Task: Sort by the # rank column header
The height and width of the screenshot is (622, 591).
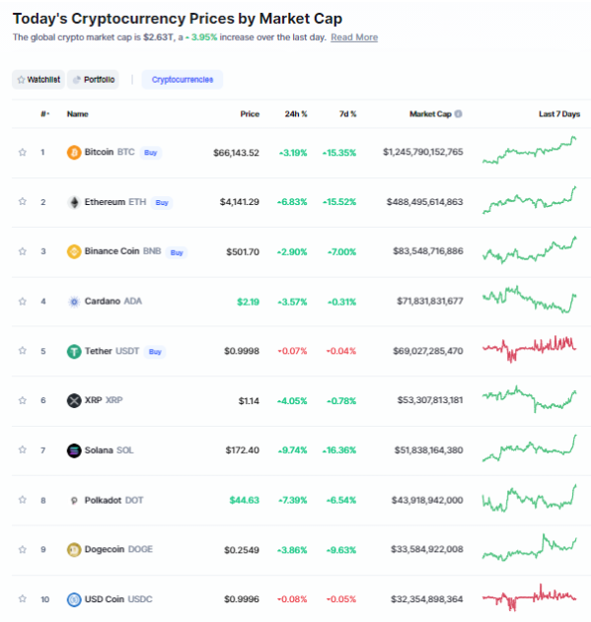Action: coord(44,114)
